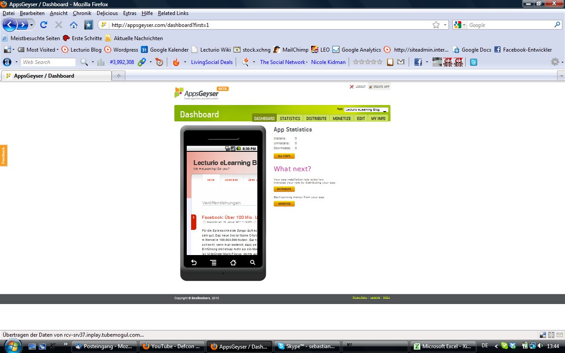The height and width of the screenshot is (353, 565).
Task: Reload the page with the refresh icon
Action: (43, 25)
